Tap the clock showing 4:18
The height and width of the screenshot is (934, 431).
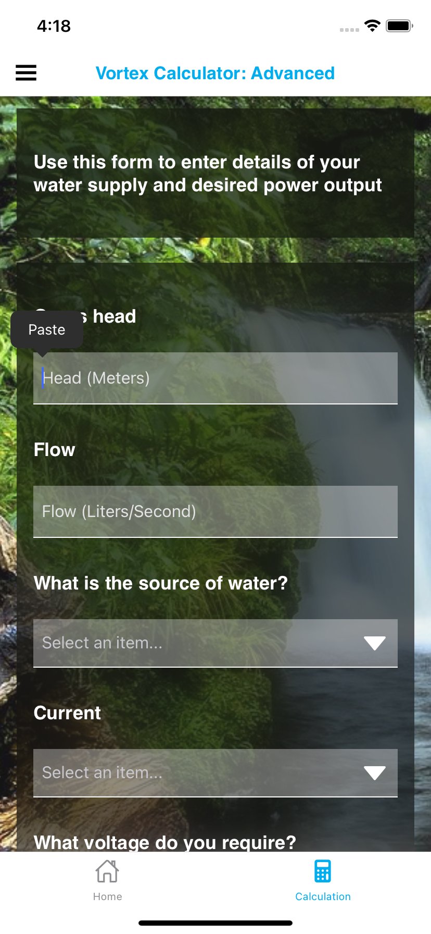click(x=54, y=26)
